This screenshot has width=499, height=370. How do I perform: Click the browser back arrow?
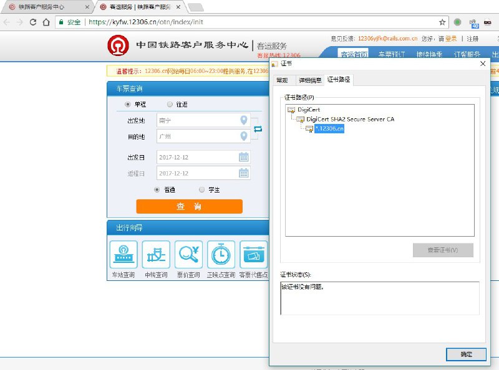[7, 22]
